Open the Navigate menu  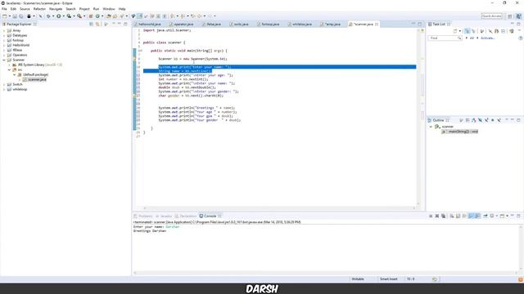pyautogui.click(x=56, y=9)
